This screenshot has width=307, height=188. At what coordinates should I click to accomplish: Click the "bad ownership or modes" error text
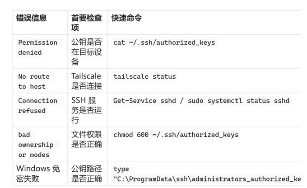click(36, 145)
